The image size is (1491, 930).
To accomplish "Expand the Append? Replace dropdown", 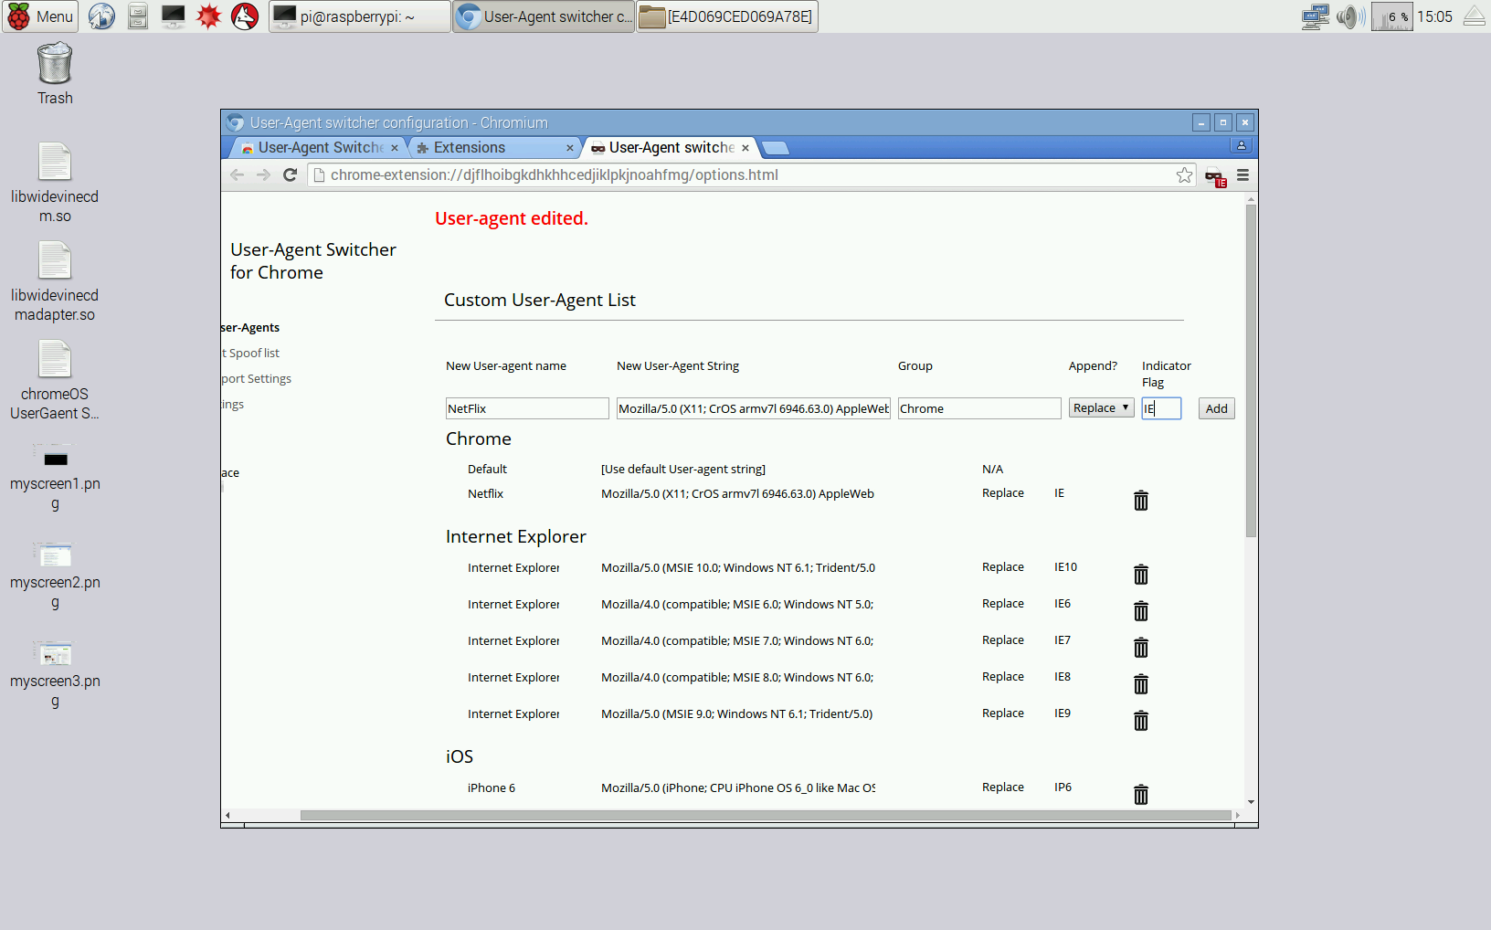I will 1101,408.
